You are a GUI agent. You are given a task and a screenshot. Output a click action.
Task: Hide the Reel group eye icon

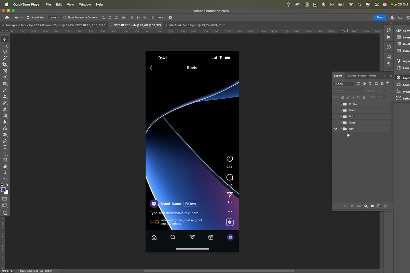[x=336, y=129]
